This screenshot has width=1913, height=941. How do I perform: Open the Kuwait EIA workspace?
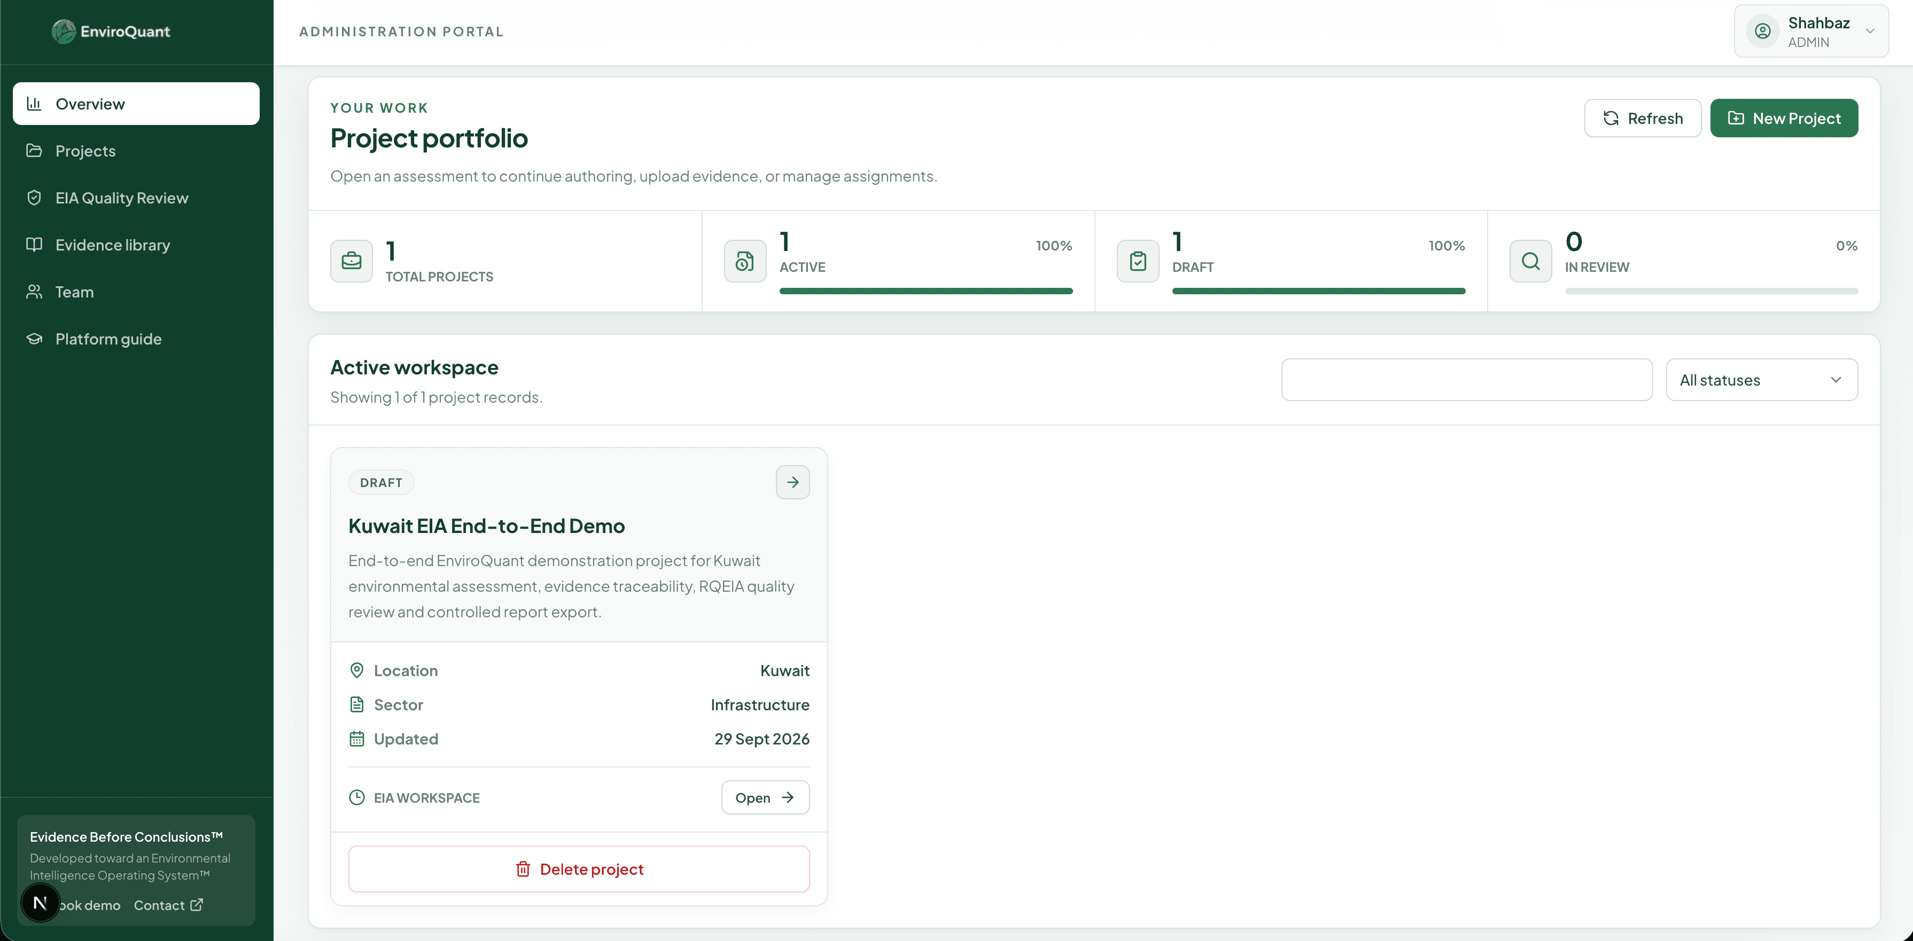pos(765,798)
